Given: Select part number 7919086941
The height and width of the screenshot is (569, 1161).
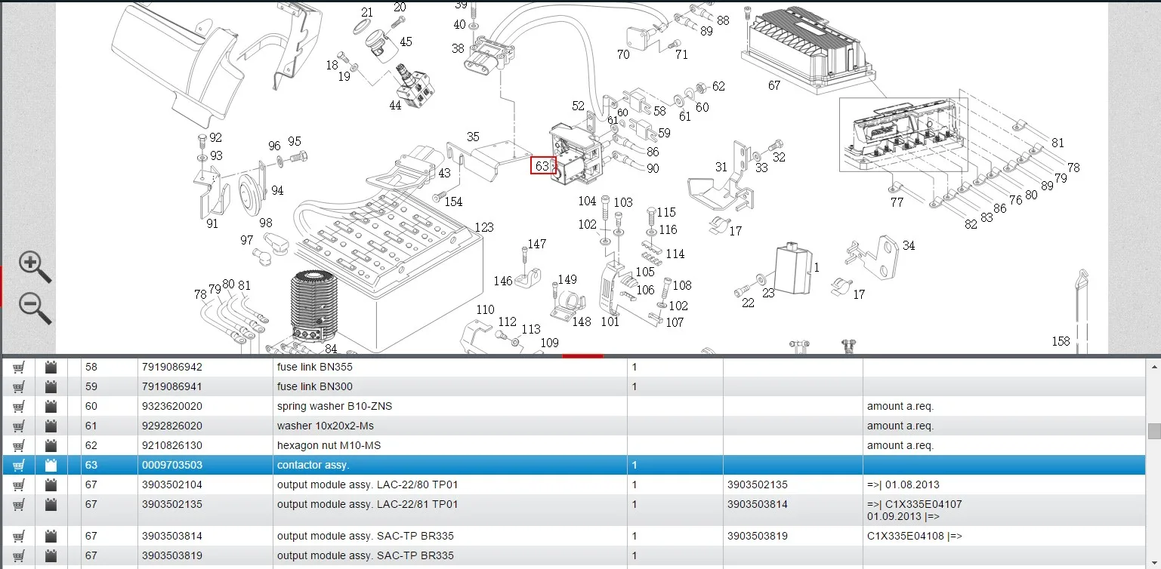Looking at the screenshot, I should (172, 386).
